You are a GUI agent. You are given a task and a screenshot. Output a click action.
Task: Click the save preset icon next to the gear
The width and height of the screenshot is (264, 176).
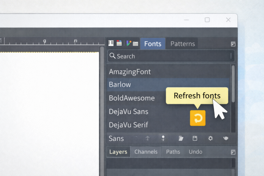195,138
